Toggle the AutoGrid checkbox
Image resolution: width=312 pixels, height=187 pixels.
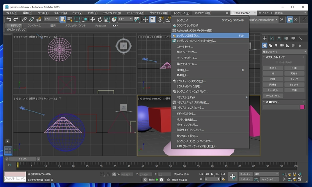tap(277, 62)
